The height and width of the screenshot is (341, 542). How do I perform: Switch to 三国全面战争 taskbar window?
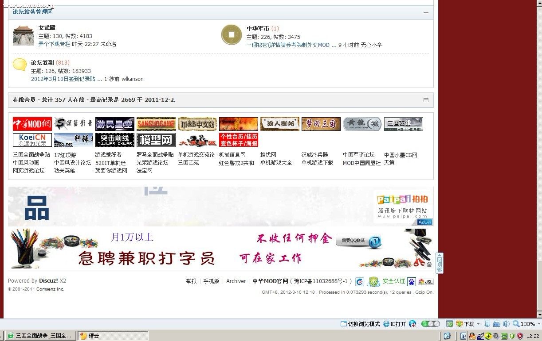coord(40,336)
